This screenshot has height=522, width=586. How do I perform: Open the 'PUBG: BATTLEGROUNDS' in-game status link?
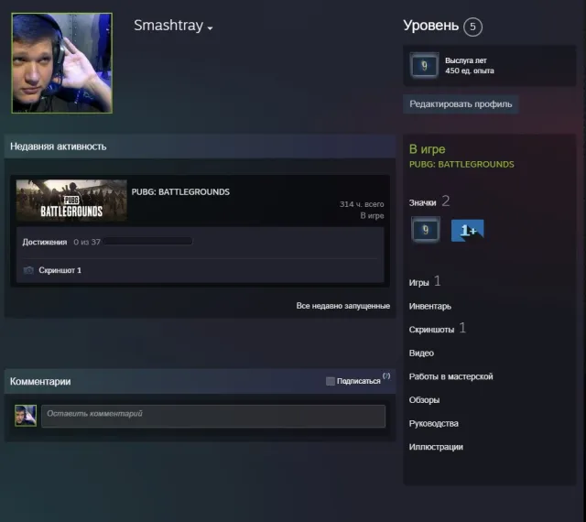tap(461, 164)
